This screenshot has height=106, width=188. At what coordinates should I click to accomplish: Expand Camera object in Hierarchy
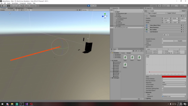pyautogui.click(x=117, y=20)
